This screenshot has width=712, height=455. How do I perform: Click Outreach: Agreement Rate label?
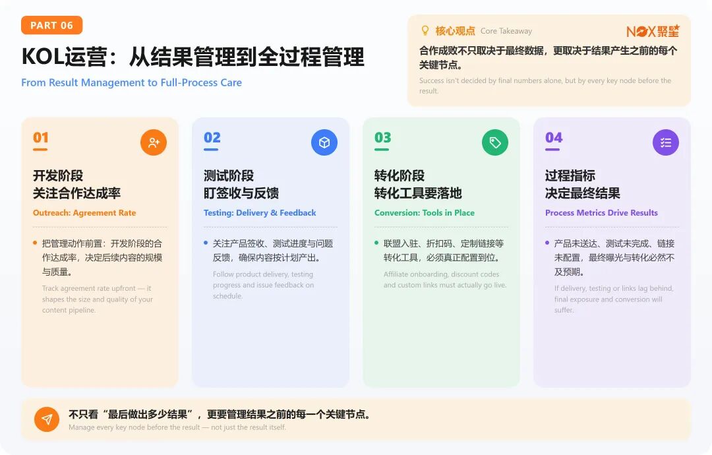click(x=84, y=212)
